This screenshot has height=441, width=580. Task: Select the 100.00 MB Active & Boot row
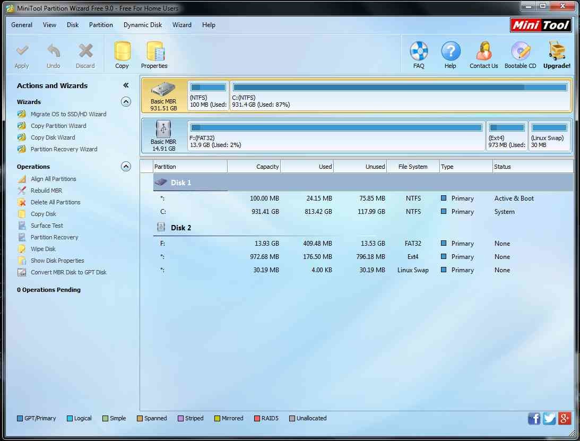363,198
